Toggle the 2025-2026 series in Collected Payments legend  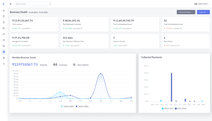[x=181, y=108]
